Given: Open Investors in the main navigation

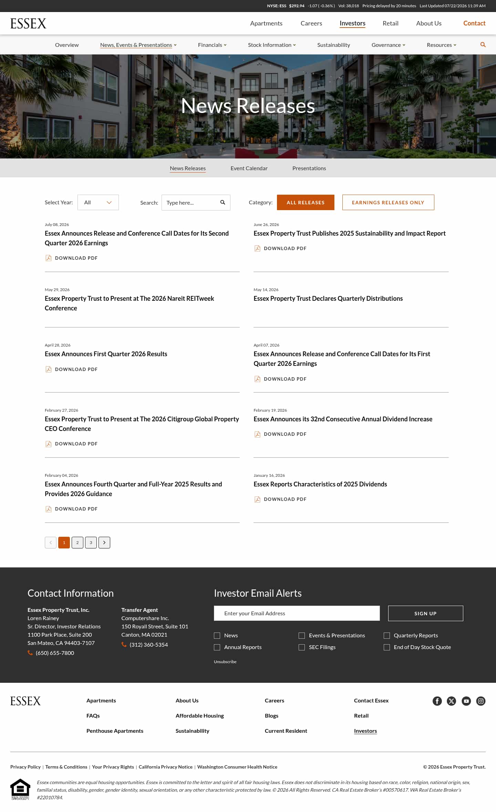Looking at the screenshot, I should (x=352, y=23).
